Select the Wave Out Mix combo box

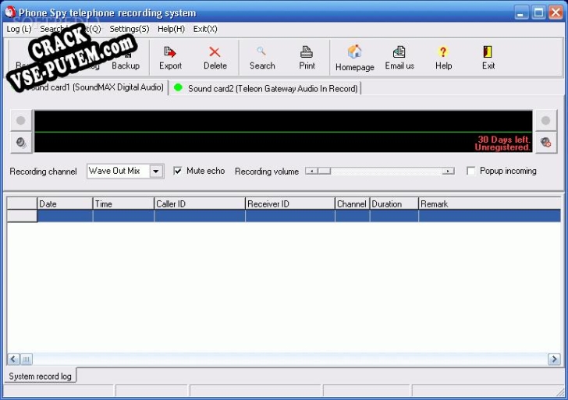point(125,172)
